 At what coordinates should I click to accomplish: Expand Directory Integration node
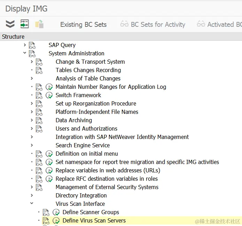[x=32, y=195]
